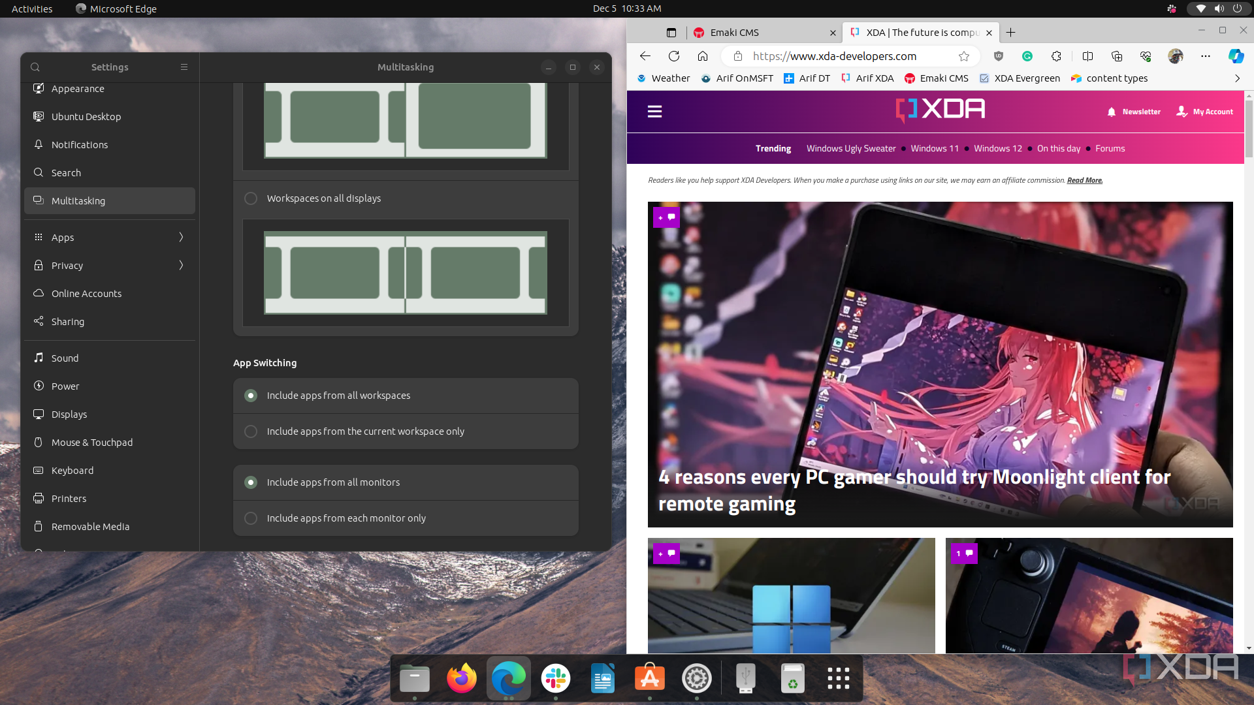Enable Include apps from each monitor only
Screen dimensions: 1254x705
point(249,518)
